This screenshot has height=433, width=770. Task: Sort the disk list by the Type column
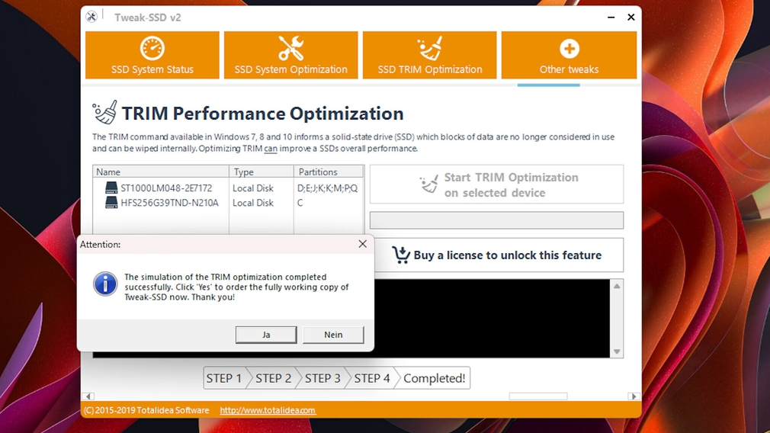point(261,172)
